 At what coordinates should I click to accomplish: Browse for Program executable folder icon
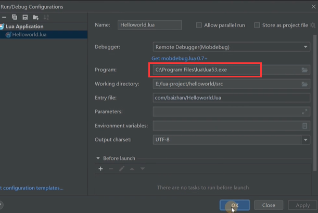(304, 70)
